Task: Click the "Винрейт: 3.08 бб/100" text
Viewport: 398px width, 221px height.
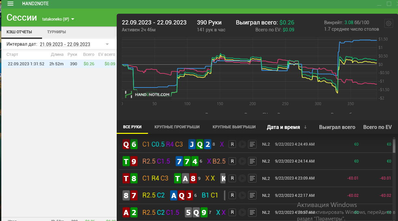Action: [x=346, y=23]
